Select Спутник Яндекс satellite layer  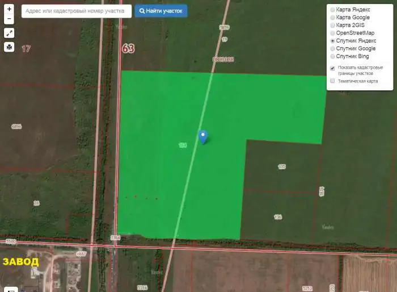click(333, 41)
